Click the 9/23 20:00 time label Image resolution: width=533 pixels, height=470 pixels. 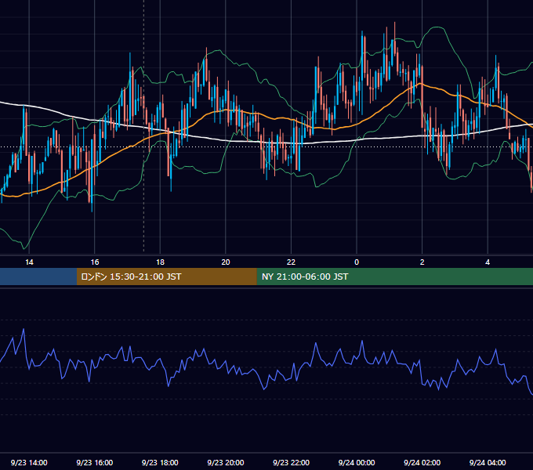pos(226,462)
